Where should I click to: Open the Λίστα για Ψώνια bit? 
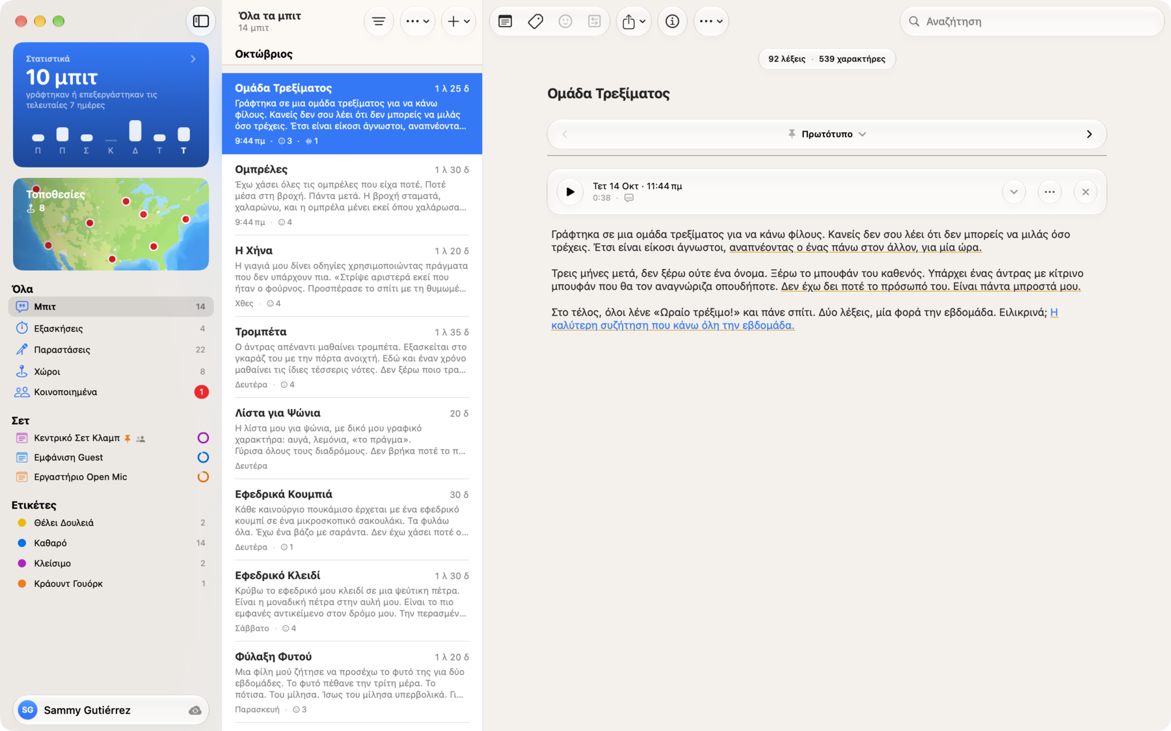[352, 439]
